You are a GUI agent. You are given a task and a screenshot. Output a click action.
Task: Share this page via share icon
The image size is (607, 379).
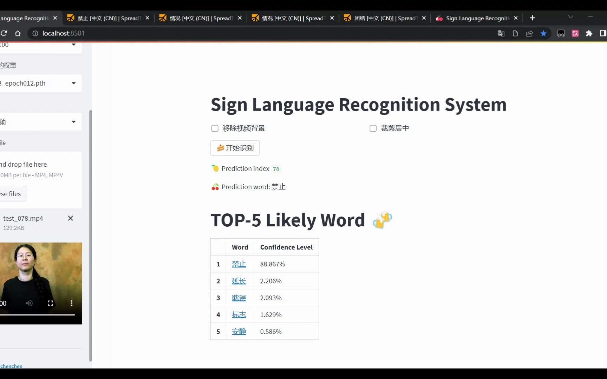point(529,33)
